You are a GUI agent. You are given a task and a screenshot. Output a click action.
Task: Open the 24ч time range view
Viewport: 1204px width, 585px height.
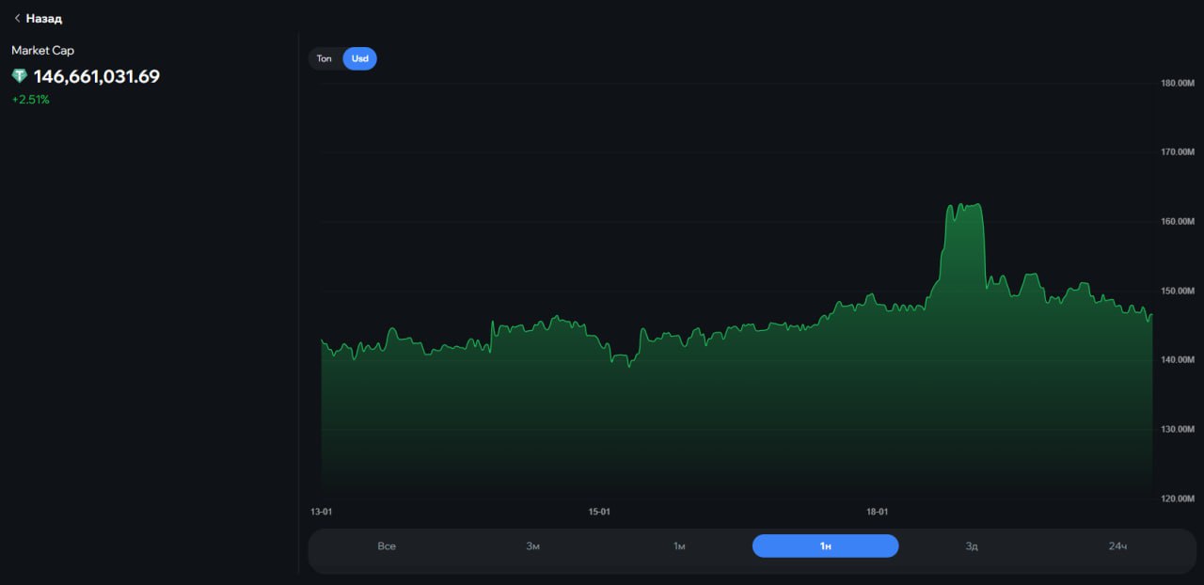pos(1117,546)
